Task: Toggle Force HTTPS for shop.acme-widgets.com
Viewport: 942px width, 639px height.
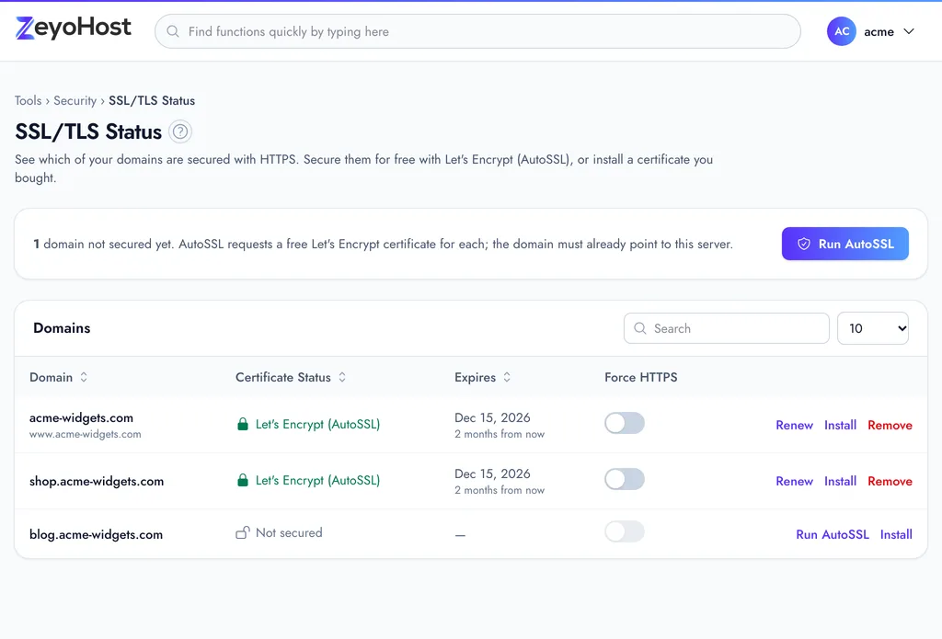Action: 625,479
